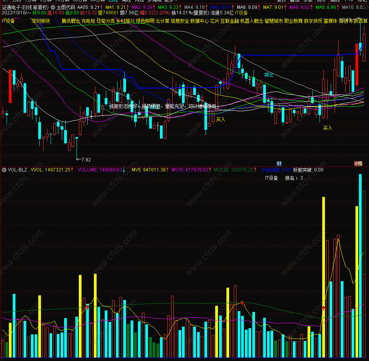Click the 收10.32 closing price text

point(88,13)
